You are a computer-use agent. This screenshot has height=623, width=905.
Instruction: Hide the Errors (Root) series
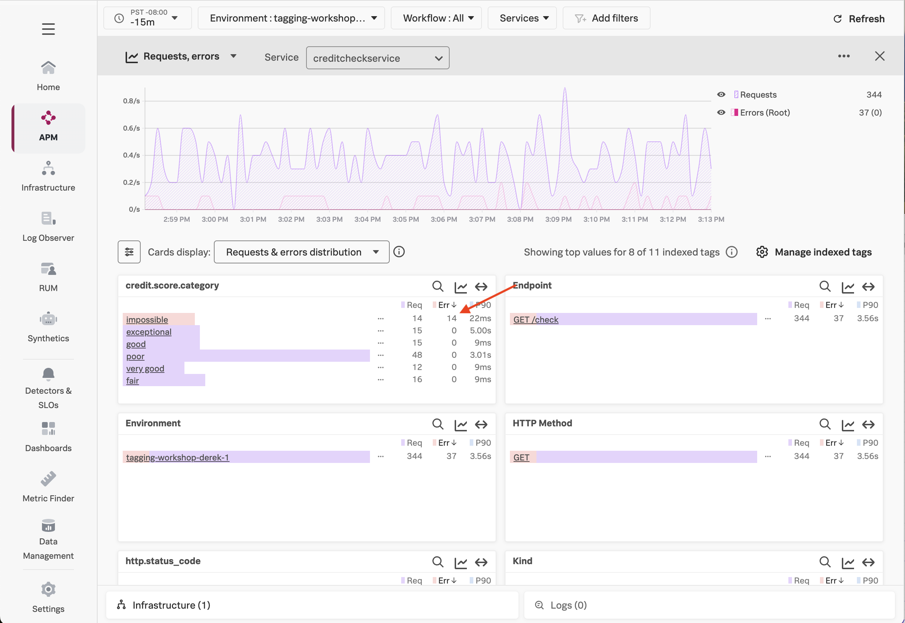pos(721,112)
